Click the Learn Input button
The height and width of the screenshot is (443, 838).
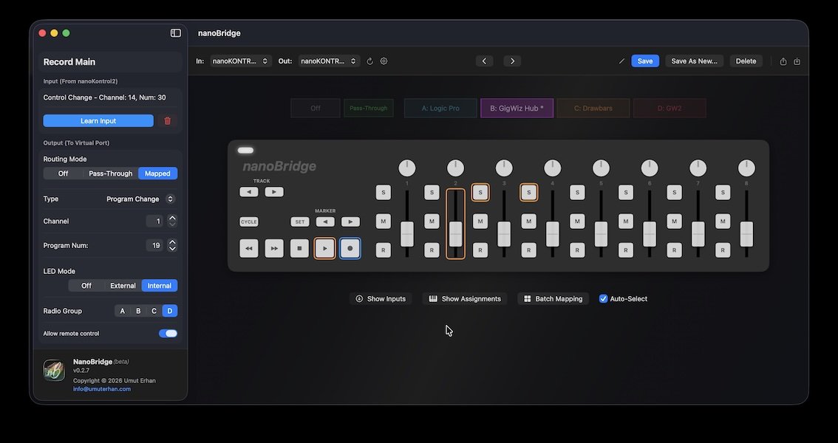[98, 120]
